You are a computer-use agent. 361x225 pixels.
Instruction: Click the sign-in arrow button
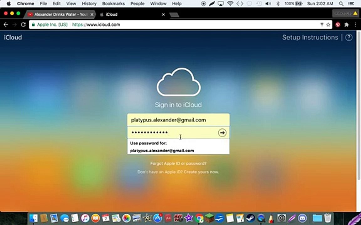click(222, 132)
